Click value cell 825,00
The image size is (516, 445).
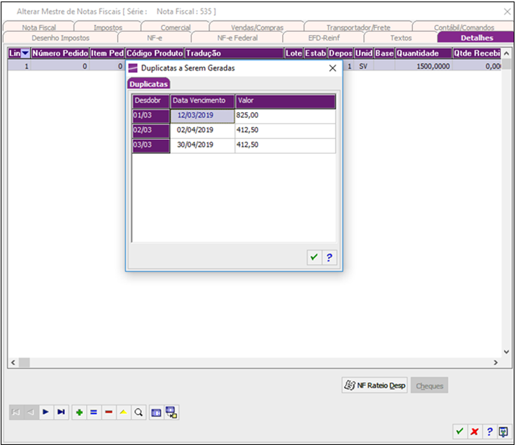click(285, 116)
